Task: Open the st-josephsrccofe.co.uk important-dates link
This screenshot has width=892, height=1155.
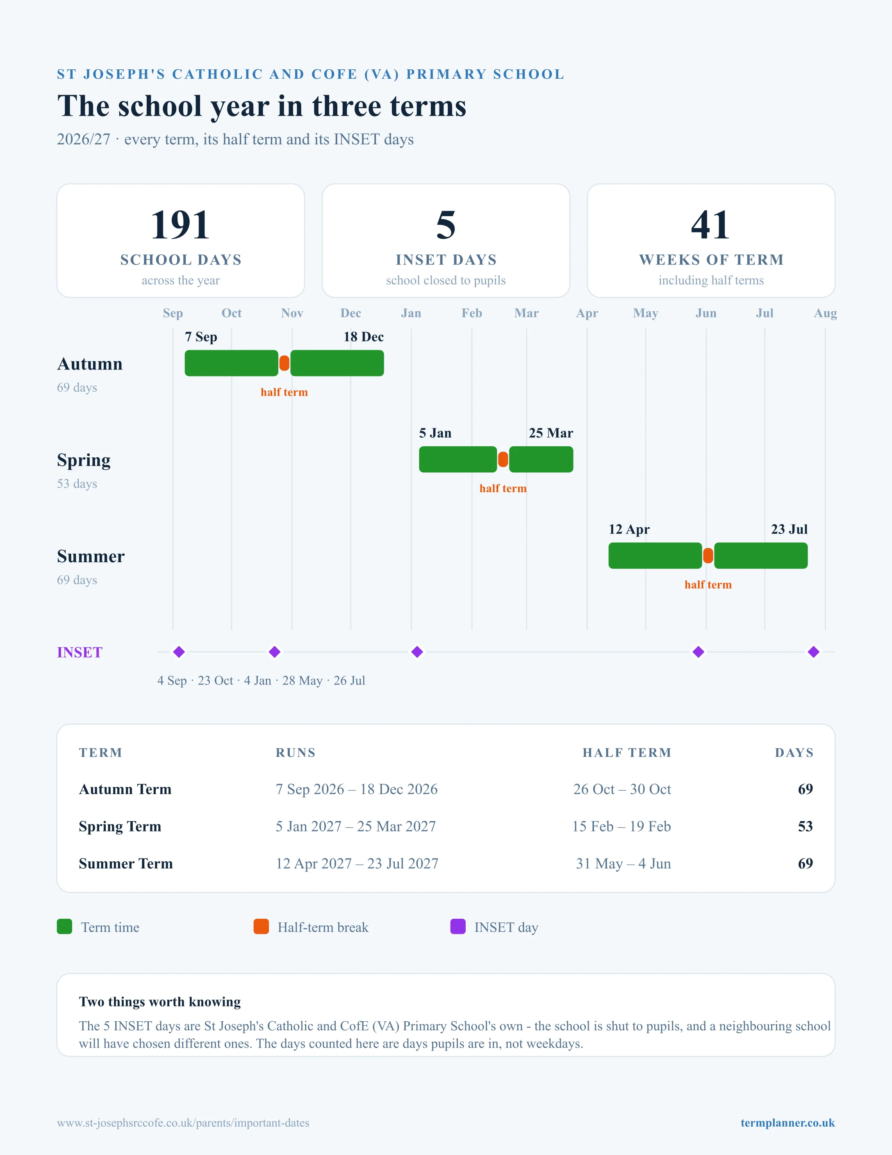Action: tap(183, 1122)
